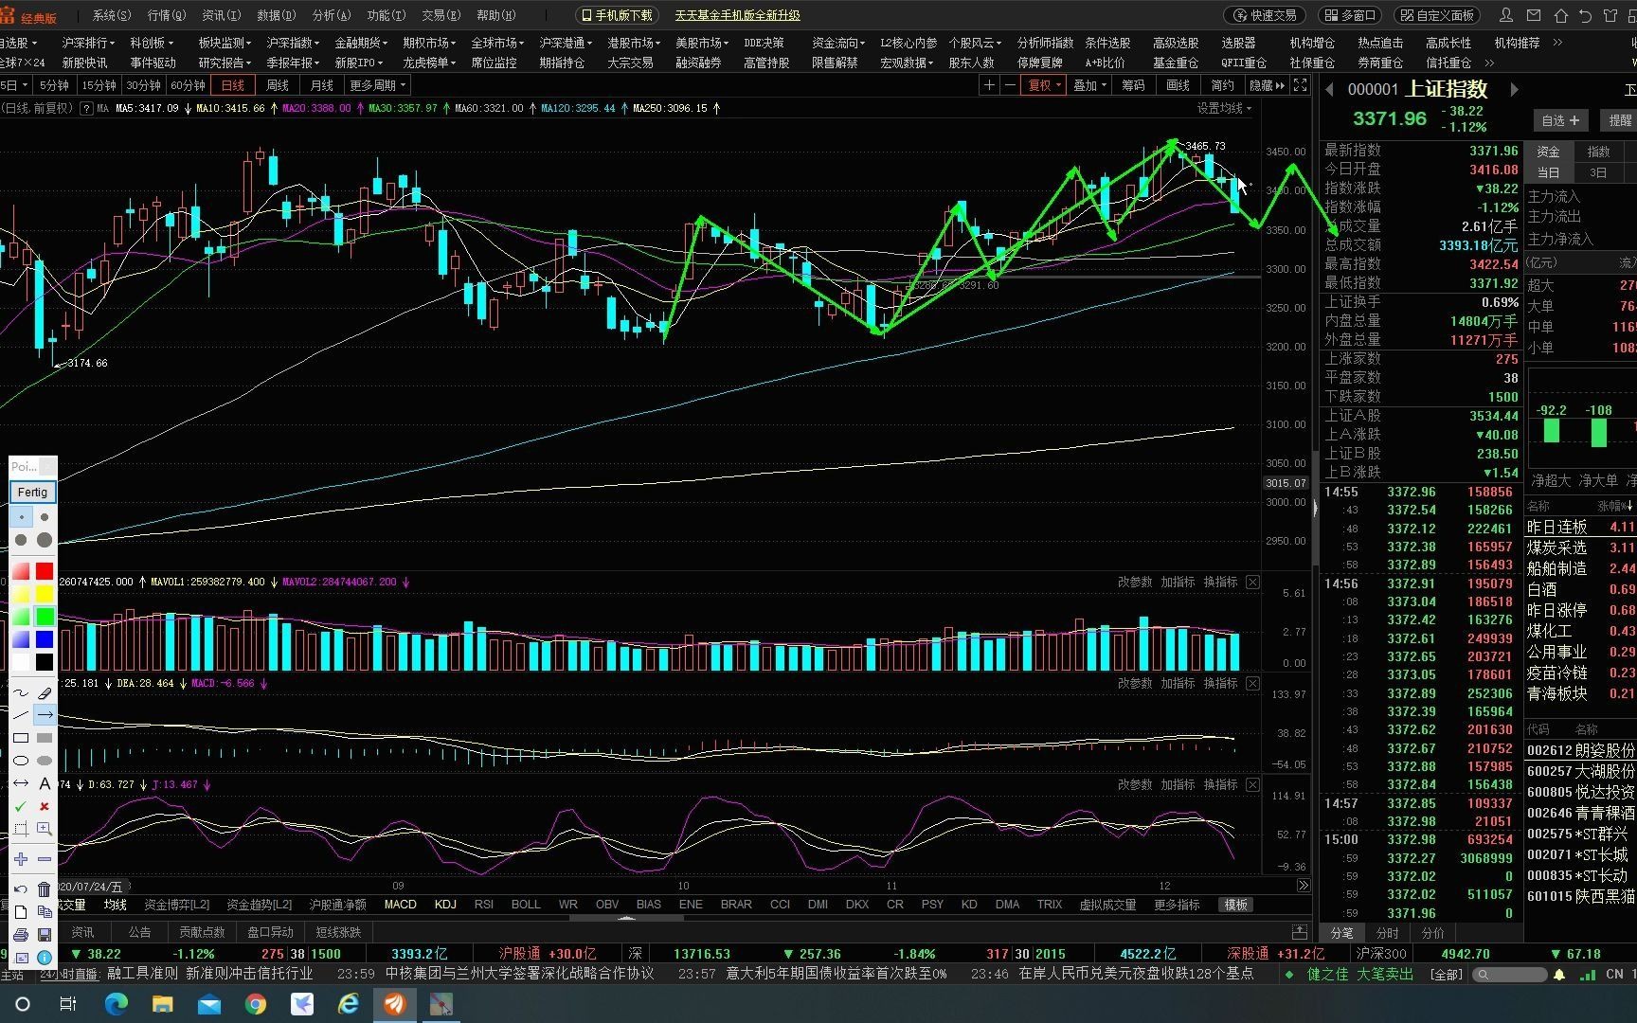The width and height of the screenshot is (1637, 1023).
Task: Click the print icon in drawing palette
Action: click(x=21, y=935)
